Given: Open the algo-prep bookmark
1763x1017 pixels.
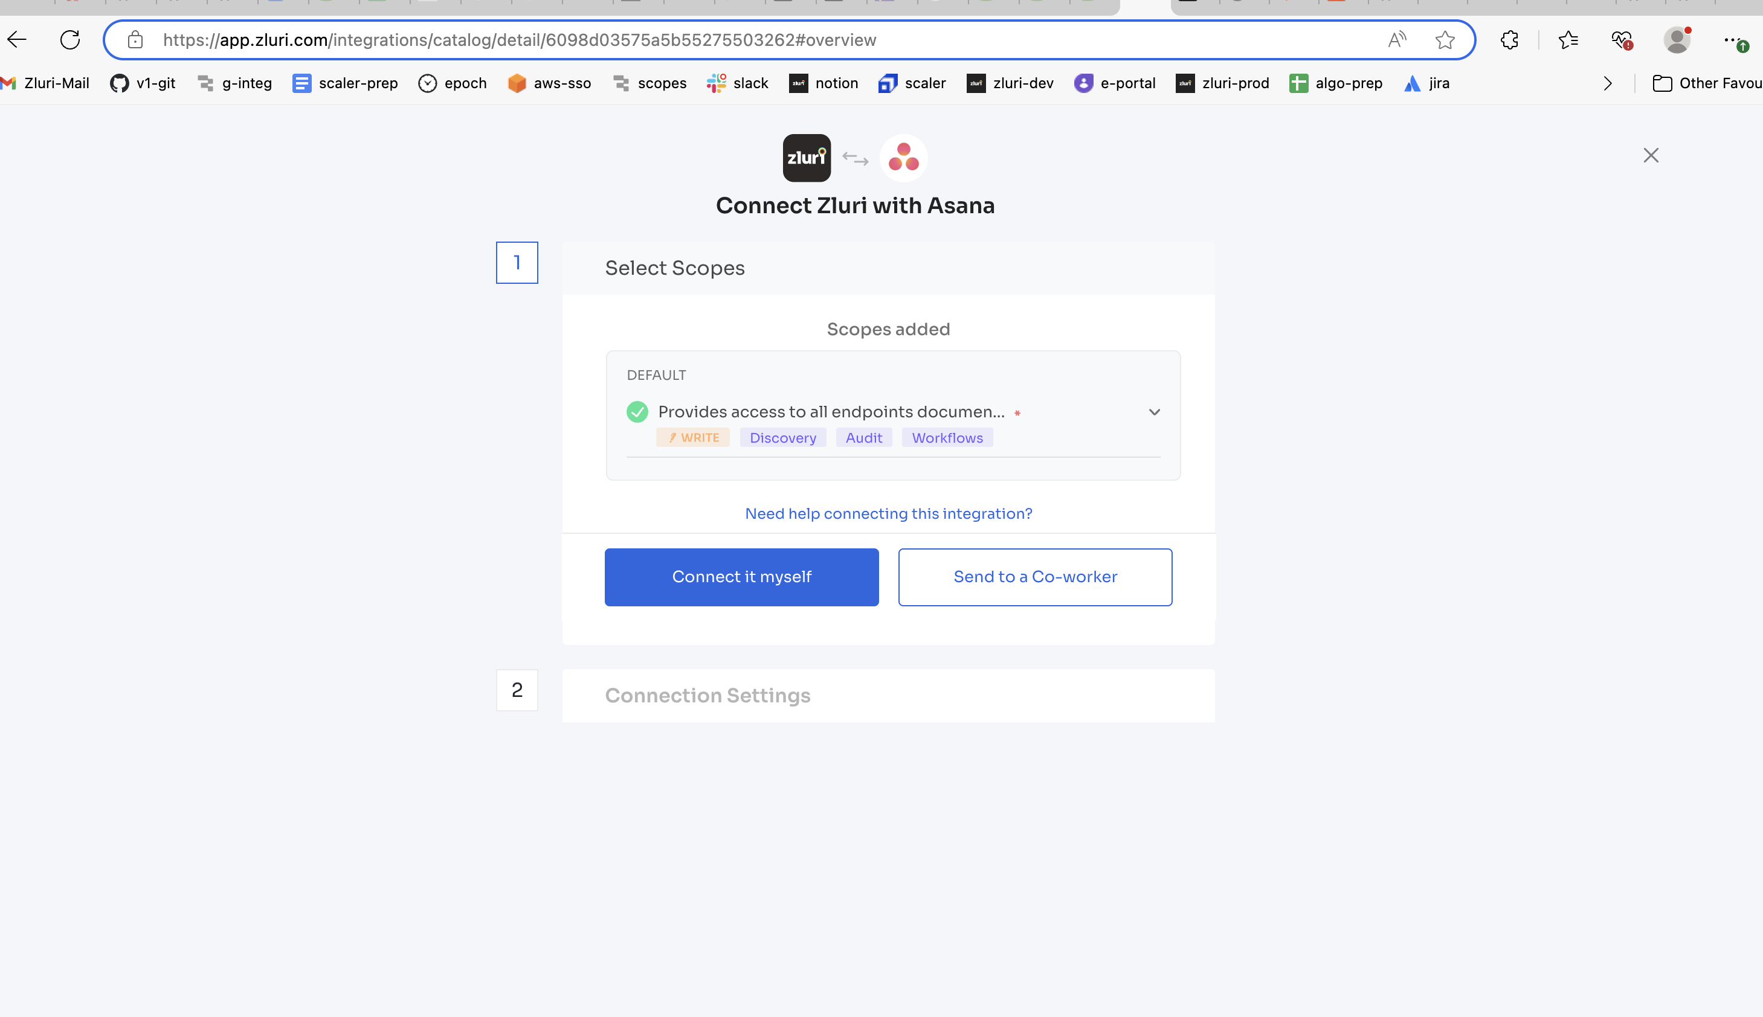Looking at the screenshot, I should click(x=1335, y=83).
